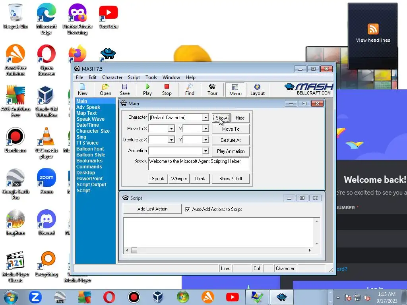Viewport: 407px width, 305px height.
Task: Click the Whisper button
Action: pos(179,179)
